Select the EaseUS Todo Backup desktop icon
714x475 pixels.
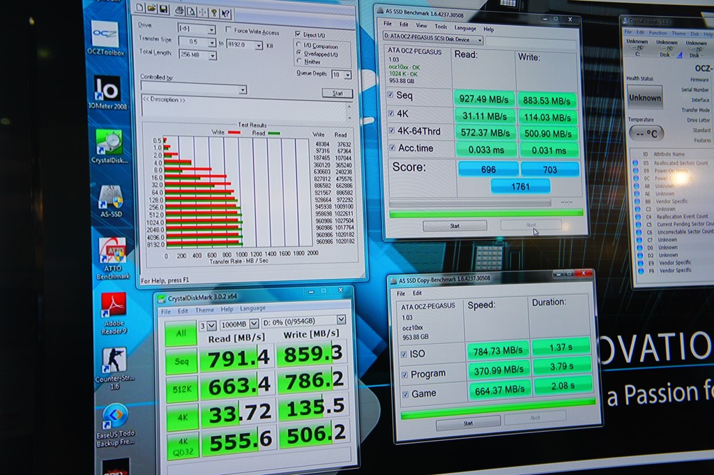(x=115, y=425)
